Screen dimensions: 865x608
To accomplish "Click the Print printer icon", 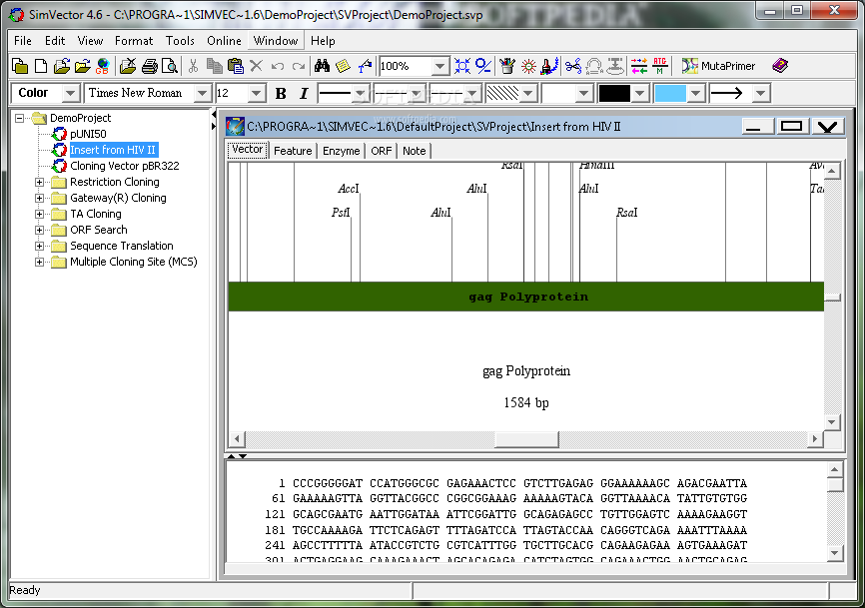I will (150, 66).
